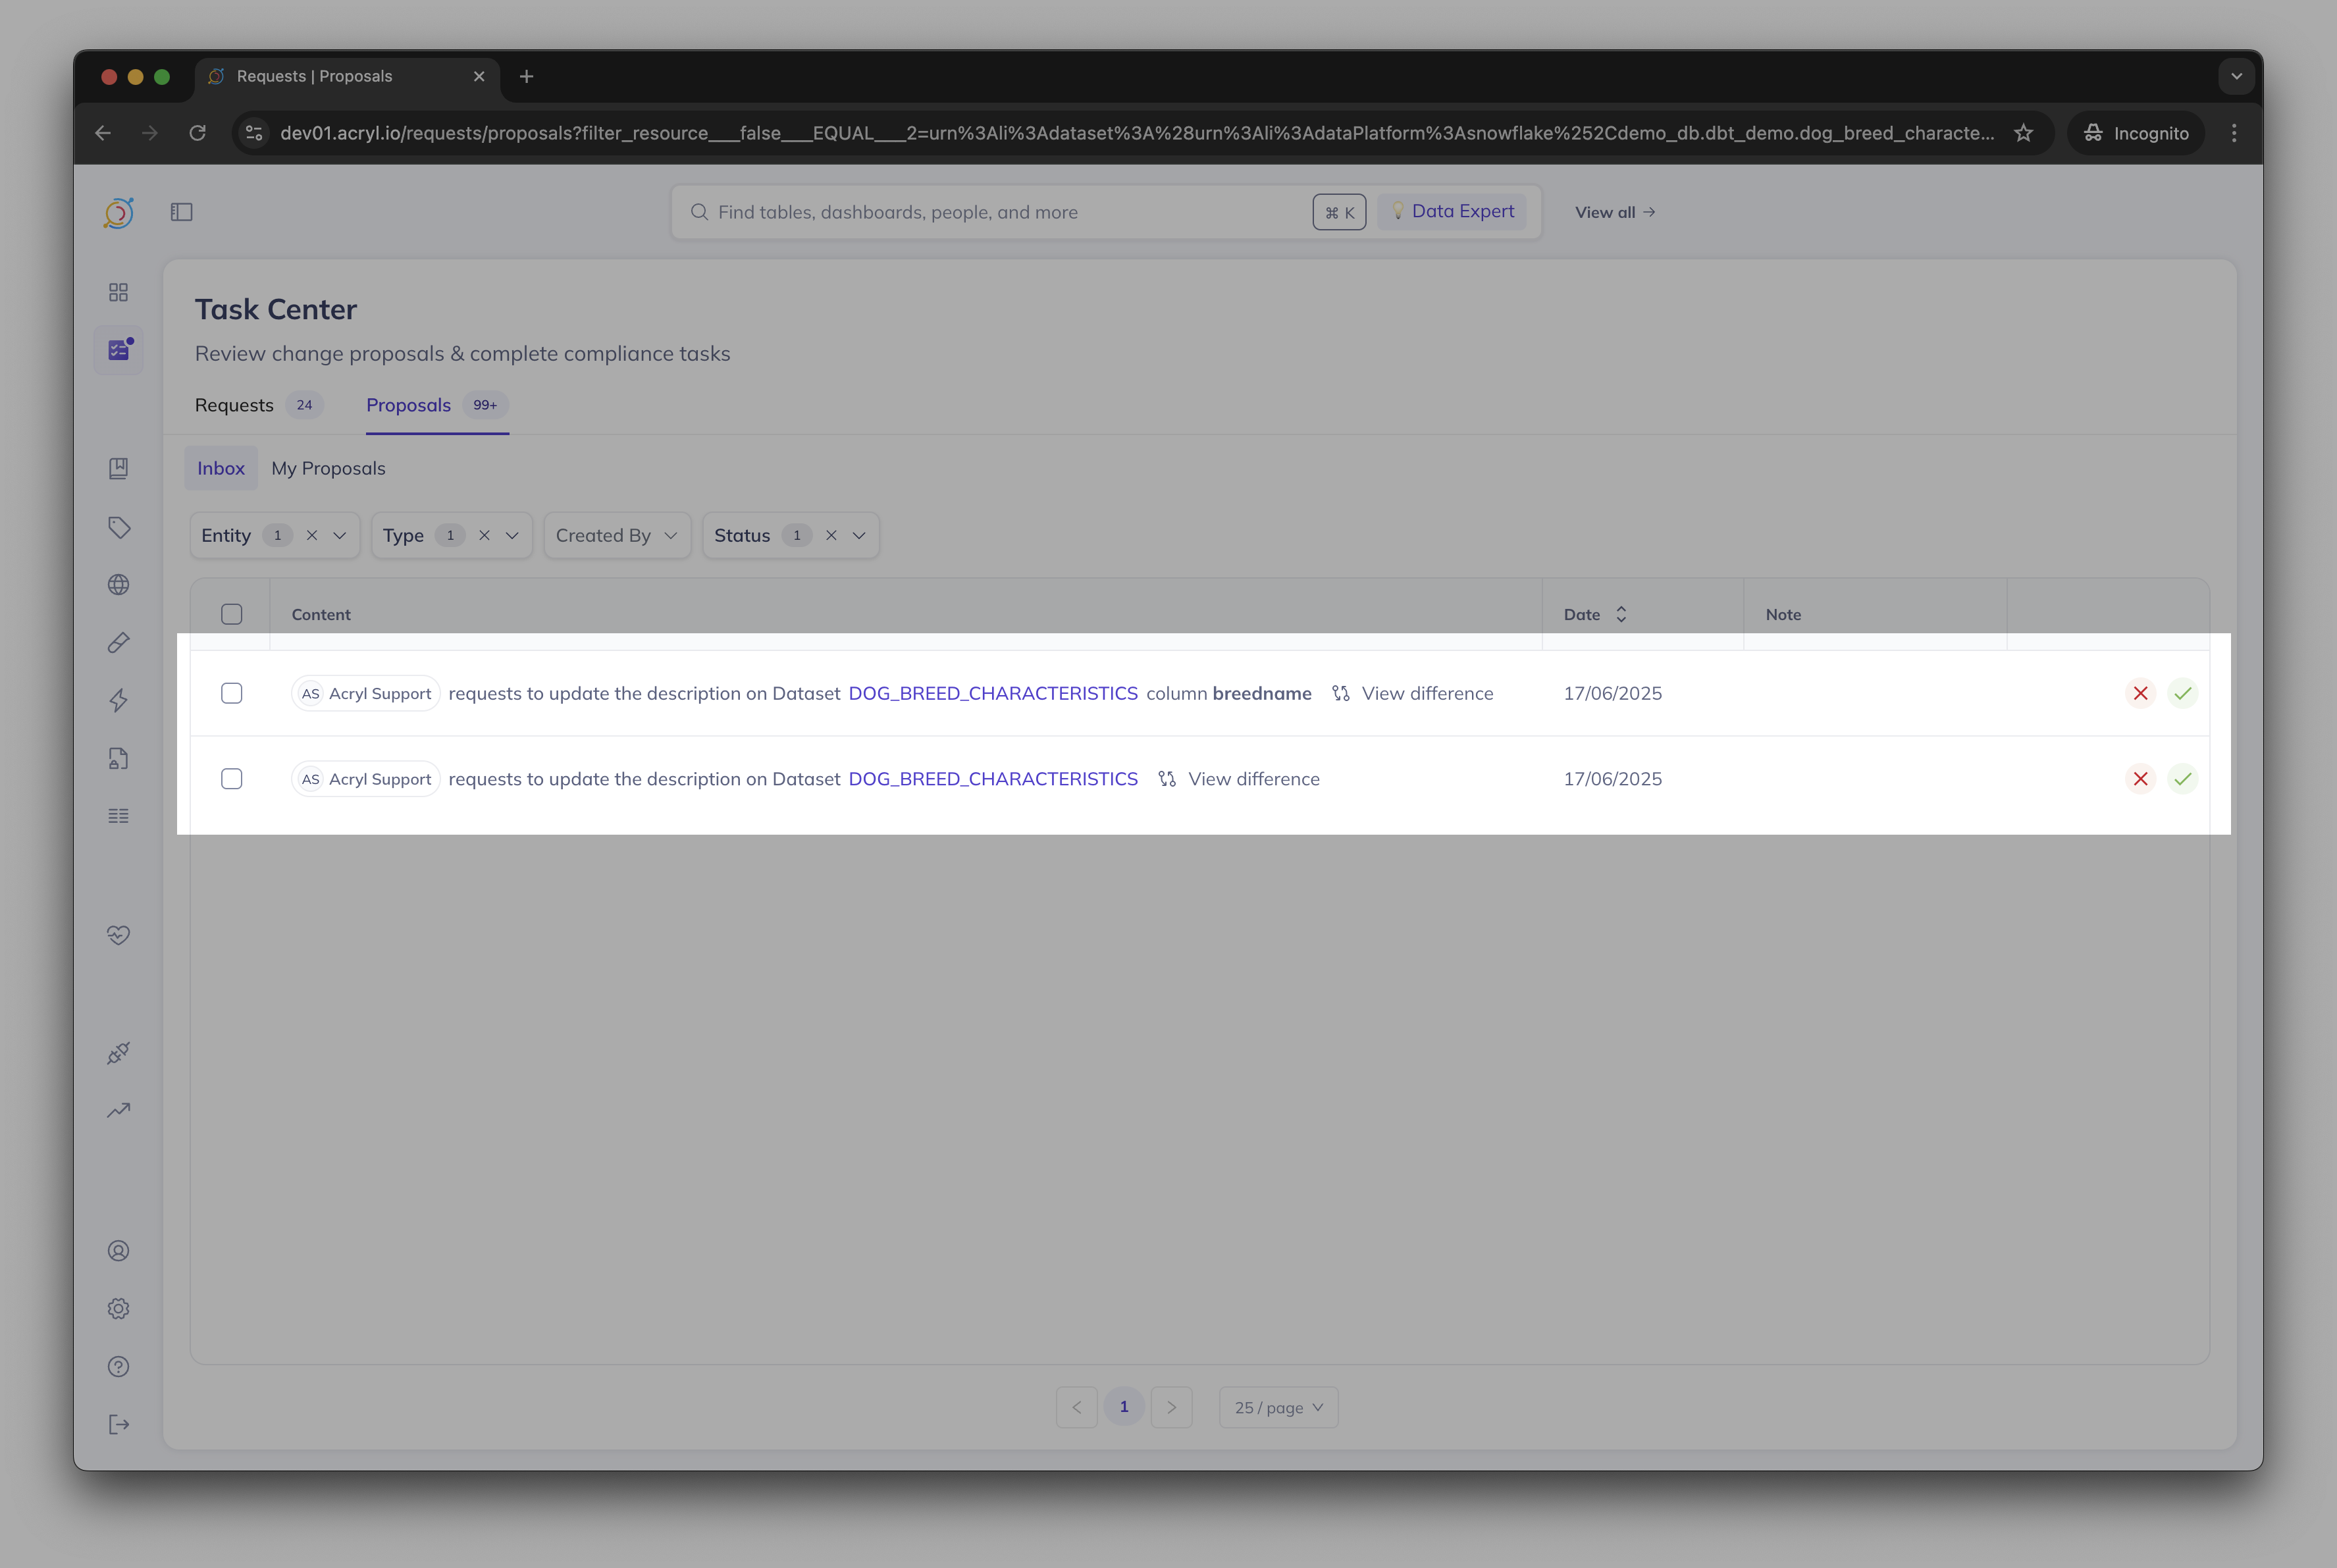Approve the breedname column proposal
Image resolution: width=2337 pixels, height=1568 pixels.
point(2182,693)
